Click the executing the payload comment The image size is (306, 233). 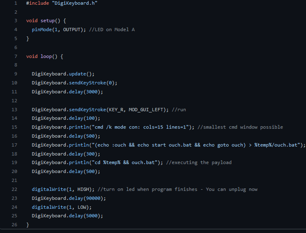pos(199,162)
